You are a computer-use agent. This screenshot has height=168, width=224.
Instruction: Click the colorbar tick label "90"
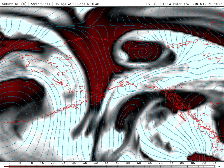click(204, 163)
